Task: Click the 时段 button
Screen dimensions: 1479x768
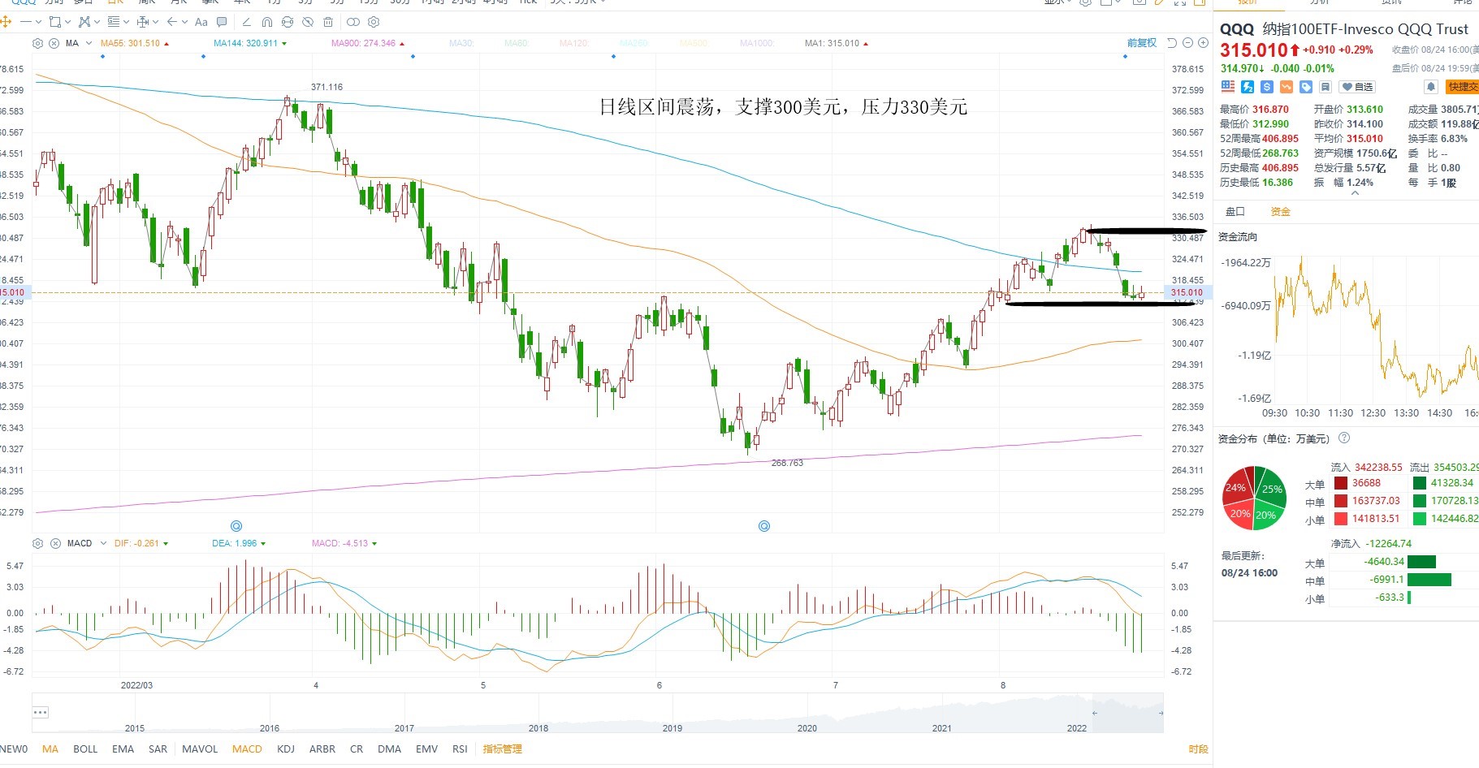Action: [1198, 749]
